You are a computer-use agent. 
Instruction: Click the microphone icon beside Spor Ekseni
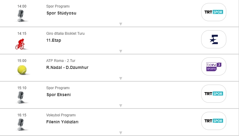[x=21, y=97]
